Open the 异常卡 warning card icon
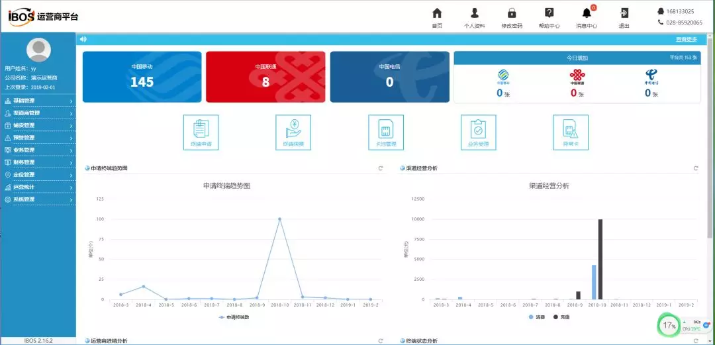Viewport: 715px width, 345px height. tap(571, 132)
